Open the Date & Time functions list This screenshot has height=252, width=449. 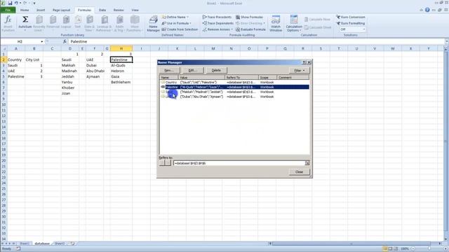point(89,24)
